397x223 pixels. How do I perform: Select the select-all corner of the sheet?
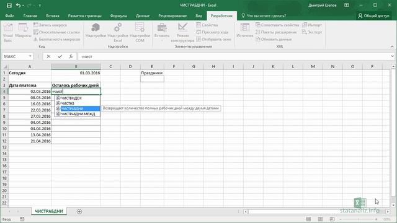coord(4,66)
